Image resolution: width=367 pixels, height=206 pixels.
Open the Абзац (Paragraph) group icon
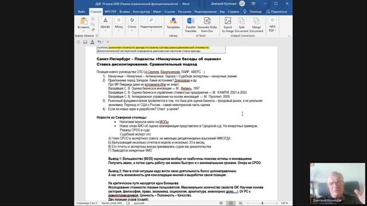click(x=119, y=20)
